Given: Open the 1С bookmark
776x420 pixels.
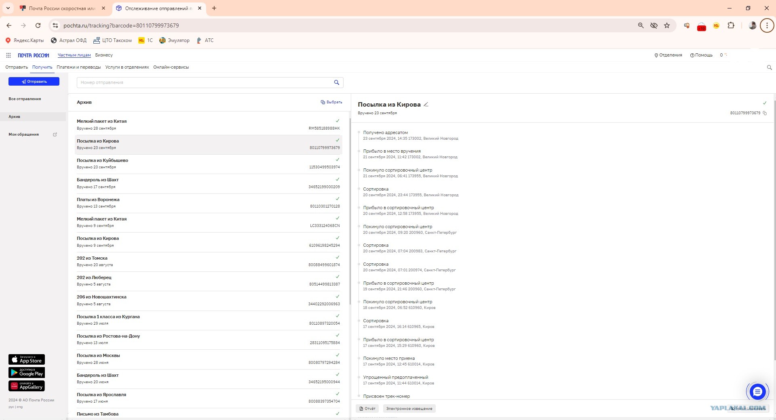Looking at the screenshot, I should [x=145, y=40].
